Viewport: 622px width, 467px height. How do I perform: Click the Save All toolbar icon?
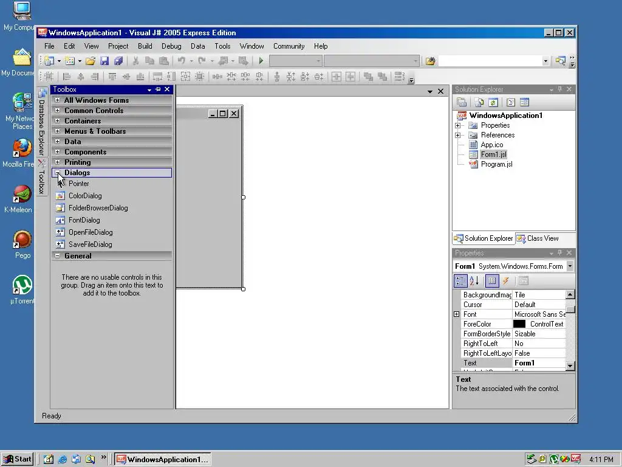tap(118, 61)
